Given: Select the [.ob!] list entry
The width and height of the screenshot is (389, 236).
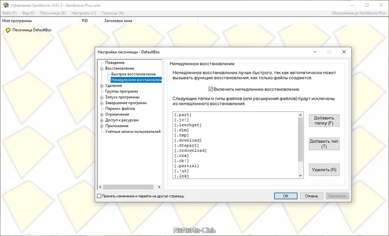Looking at the screenshot, I should click(181, 161).
